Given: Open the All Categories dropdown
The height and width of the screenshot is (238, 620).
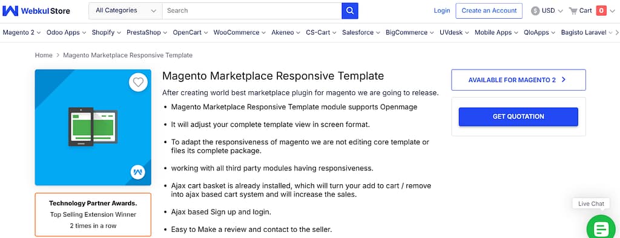Looking at the screenshot, I should coord(125,11).
